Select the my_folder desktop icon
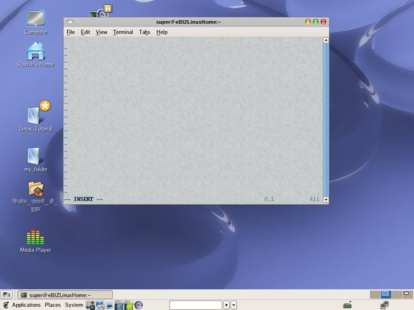414x310 pixels. pyautogui.click(x=35, y=156)
